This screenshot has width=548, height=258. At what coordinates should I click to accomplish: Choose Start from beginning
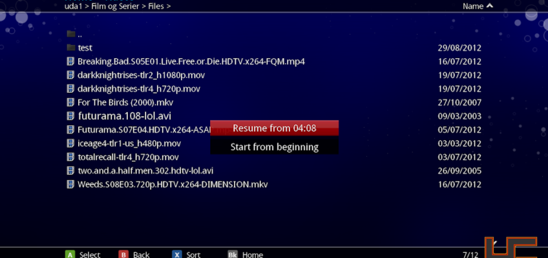pyautogui.click(x=275, y=147)
